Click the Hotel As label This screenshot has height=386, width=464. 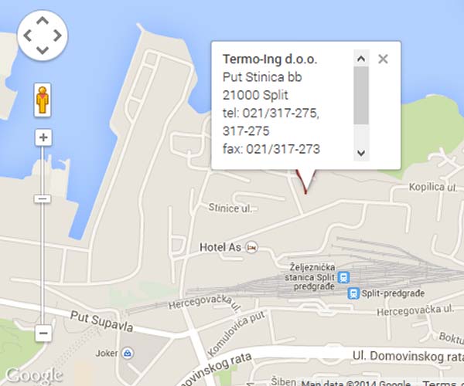click(x=220, y=247)
